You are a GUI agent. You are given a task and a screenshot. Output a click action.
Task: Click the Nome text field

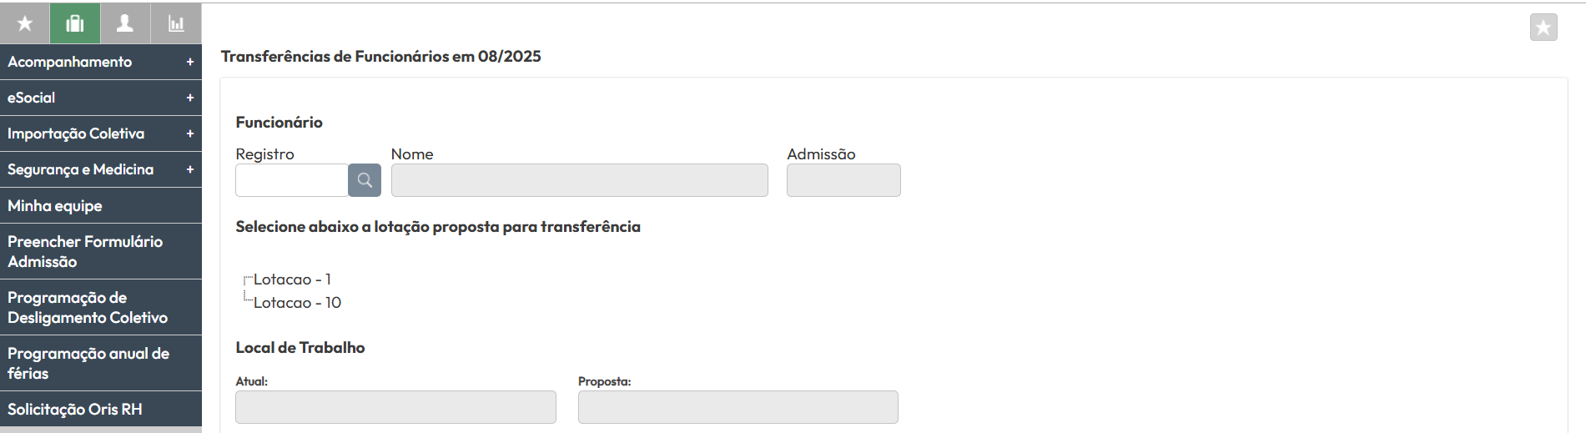(x=579, y=180)
